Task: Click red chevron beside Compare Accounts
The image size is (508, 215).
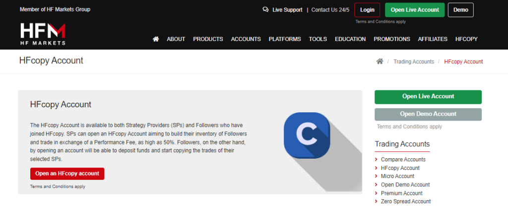Action: click(x=376, y=160)
